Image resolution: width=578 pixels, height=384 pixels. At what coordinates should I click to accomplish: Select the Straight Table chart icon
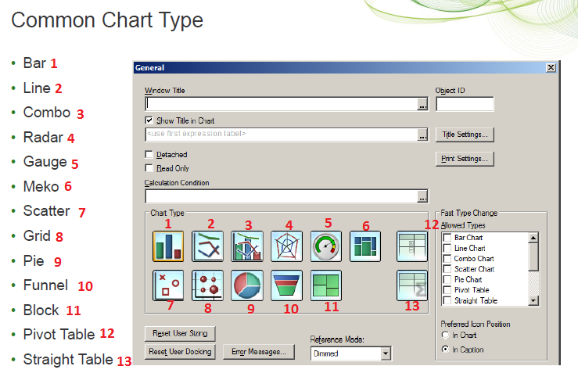412,285
